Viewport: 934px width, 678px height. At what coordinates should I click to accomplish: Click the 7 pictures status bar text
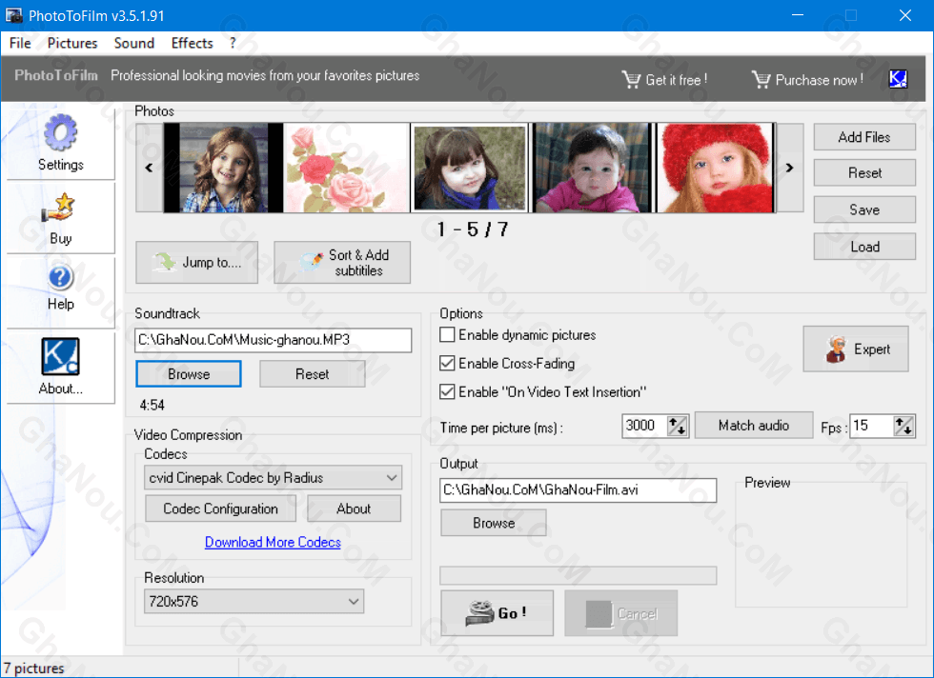pyautogui.click(x=33, y=668)
